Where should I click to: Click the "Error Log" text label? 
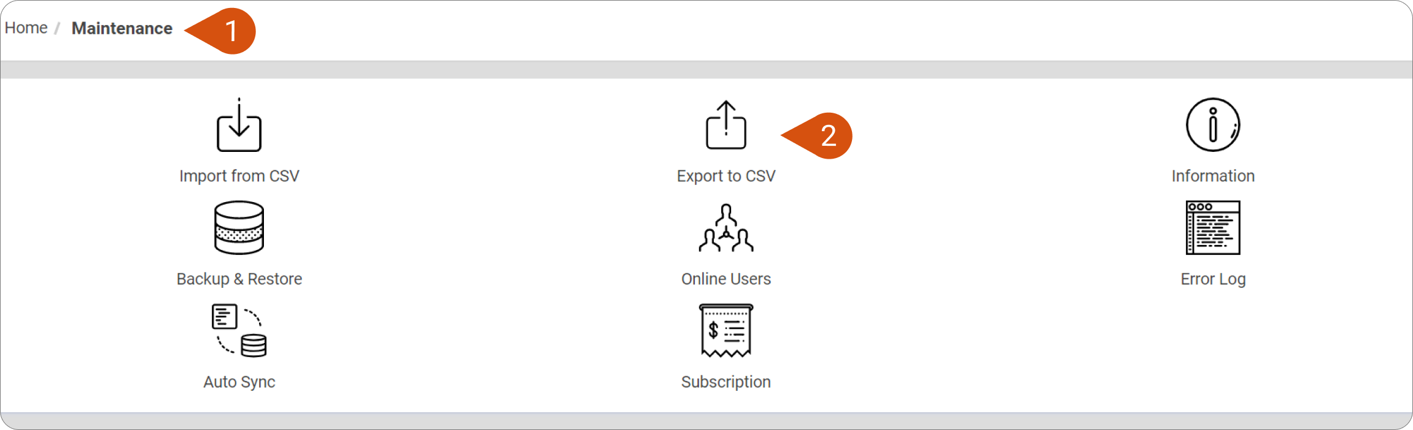click(x=1212, y=279)
